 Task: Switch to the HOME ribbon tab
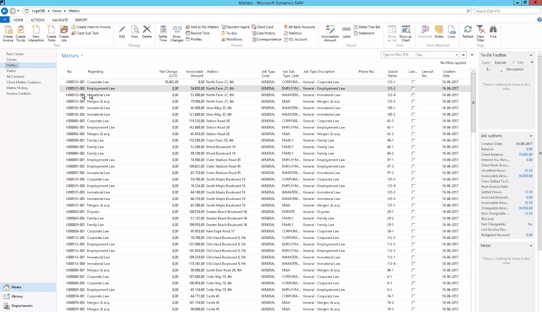18,20
